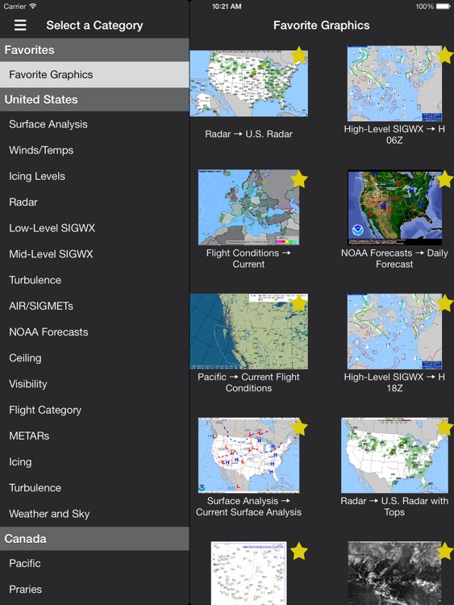
Task: Toggle star on the white station-plot chart
Action: (299, 551)
